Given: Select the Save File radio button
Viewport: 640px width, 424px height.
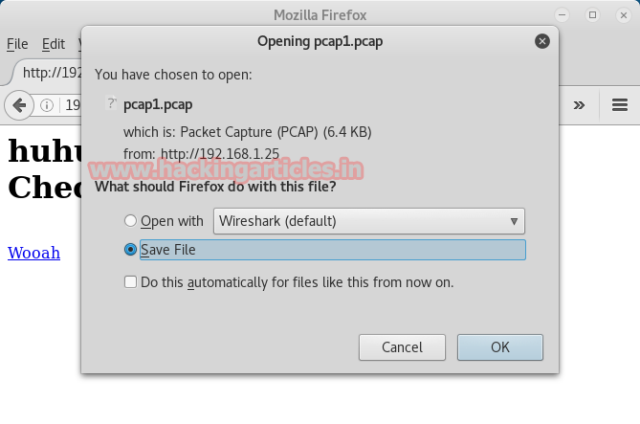Looking at the screenshot, I should pyautogui.click(x=130, y=249).
